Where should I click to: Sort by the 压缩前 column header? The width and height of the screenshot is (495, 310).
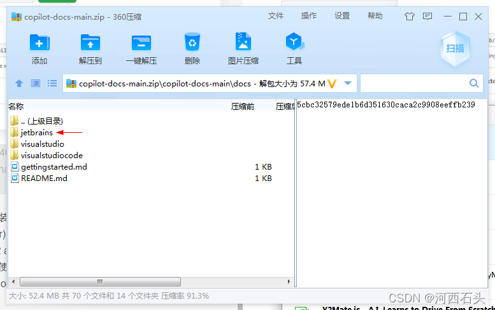click(x=243, y=106)
